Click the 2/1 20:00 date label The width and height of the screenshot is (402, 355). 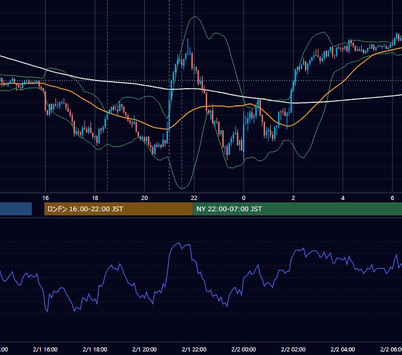(144, 349)
